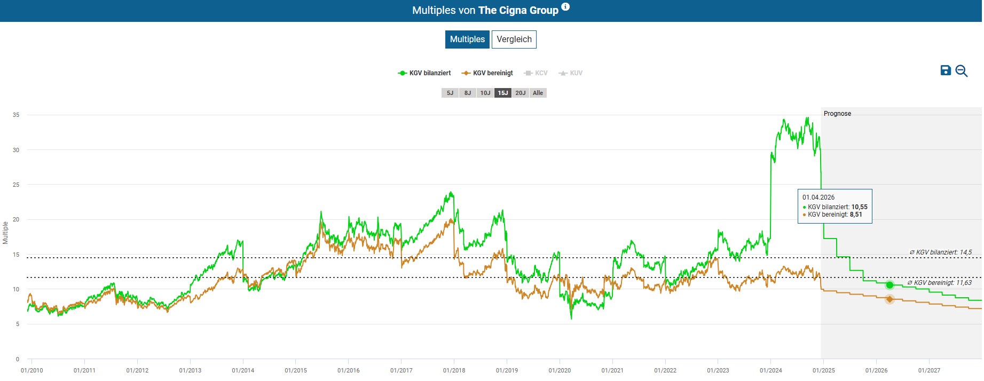
Task: Click the x-axis label 01/2025
Action: pyautogui.click(x=824, y=370)
